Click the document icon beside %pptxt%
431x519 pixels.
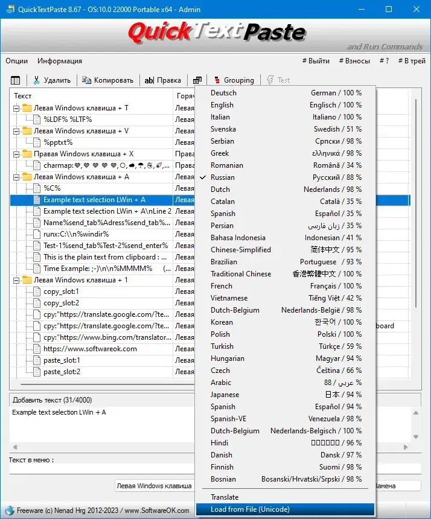(37, 142)
